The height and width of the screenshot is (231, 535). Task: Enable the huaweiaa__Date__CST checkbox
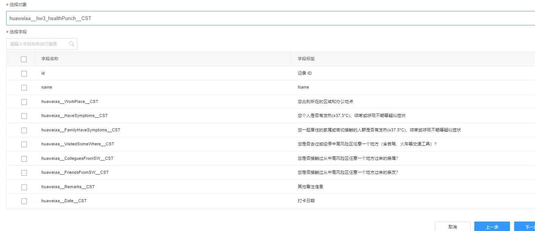pos(24,201)
